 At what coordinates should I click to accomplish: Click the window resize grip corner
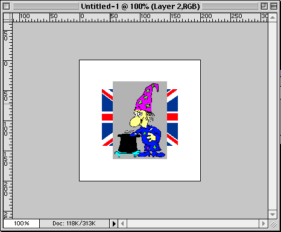(273, 224)
